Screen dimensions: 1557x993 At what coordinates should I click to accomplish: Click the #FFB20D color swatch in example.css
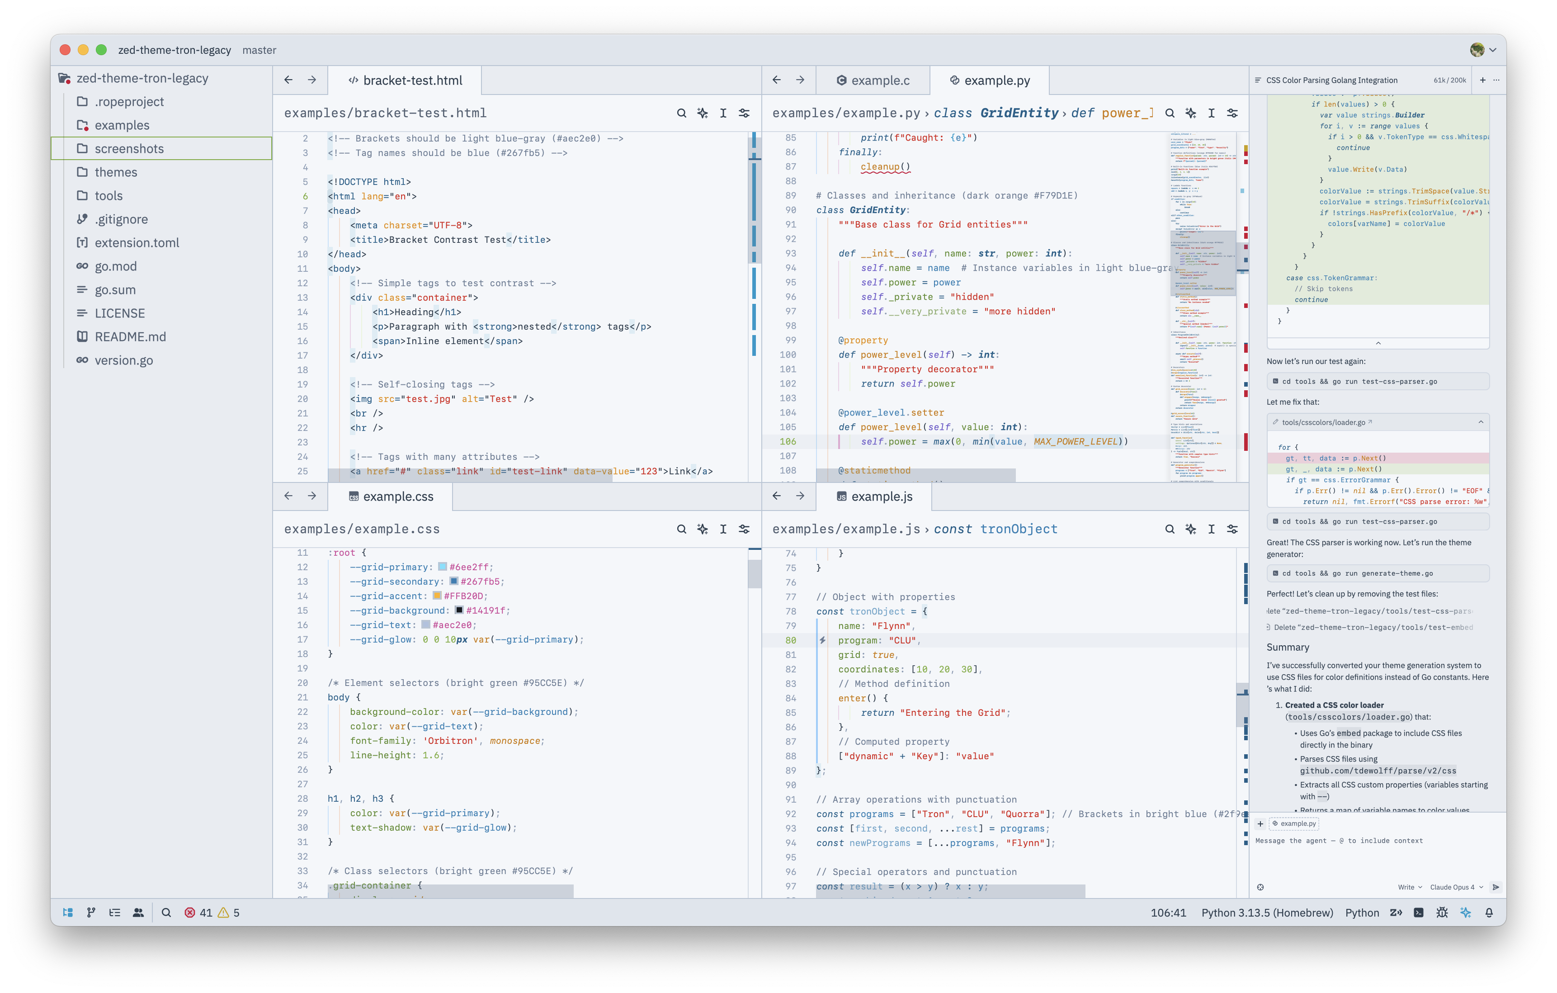click(436, 596)
